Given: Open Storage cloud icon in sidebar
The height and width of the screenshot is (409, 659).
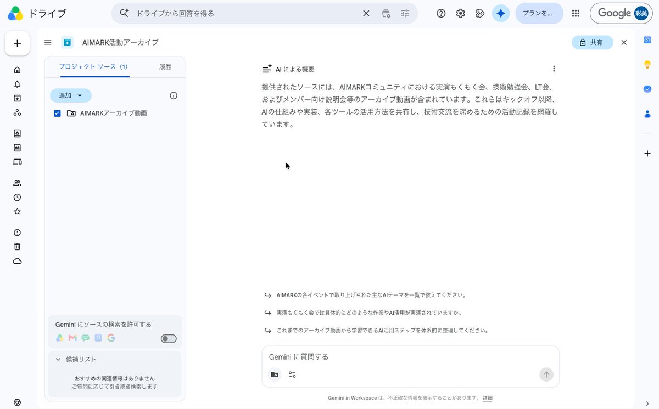Looking at the screenshot, I should click(x=17, y=261).
